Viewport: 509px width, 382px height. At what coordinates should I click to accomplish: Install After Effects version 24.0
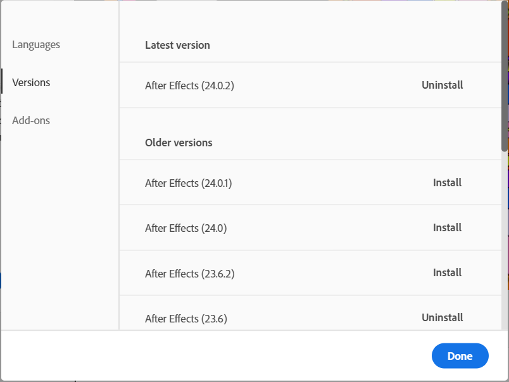(x=447, y=227)
